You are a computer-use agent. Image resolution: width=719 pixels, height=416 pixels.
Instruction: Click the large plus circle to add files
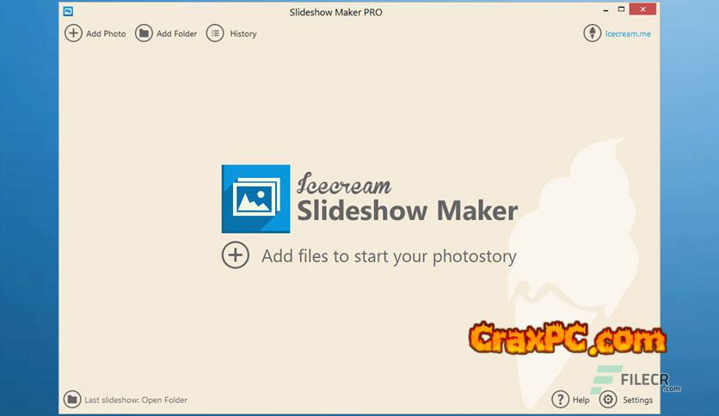(x=236, y=255)
